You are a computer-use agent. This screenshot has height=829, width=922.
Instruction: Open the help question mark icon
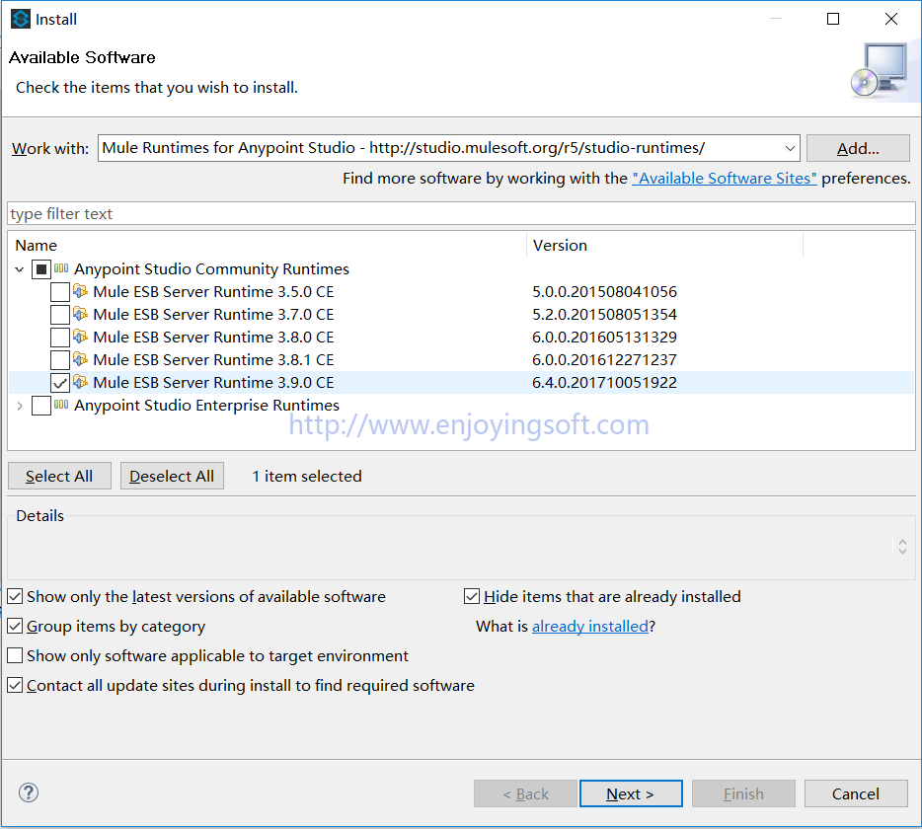[29, 792]
